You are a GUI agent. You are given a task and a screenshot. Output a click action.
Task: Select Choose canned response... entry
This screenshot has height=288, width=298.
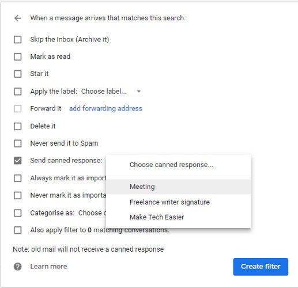(x=178, y=165)
